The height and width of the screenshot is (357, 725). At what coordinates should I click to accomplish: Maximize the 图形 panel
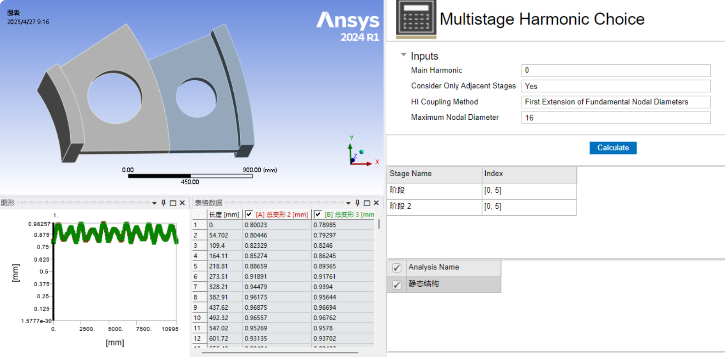tap(173, 203)
